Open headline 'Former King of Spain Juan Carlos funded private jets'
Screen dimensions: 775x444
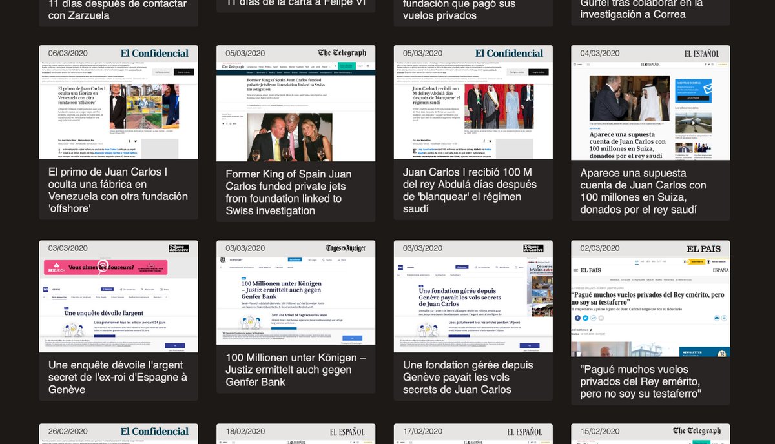click(x=289, y=192)
